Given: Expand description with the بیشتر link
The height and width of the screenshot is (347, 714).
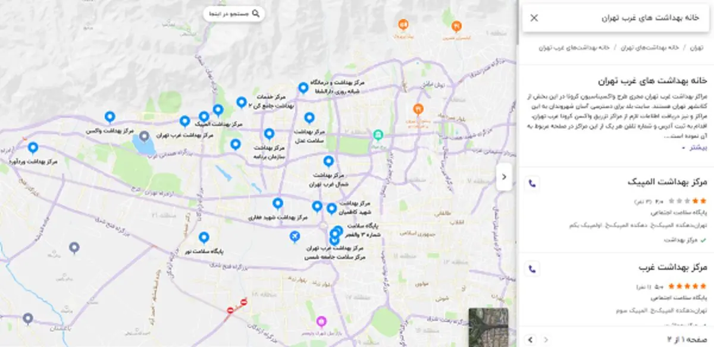Looking at the screenshot, I should 693,148.
